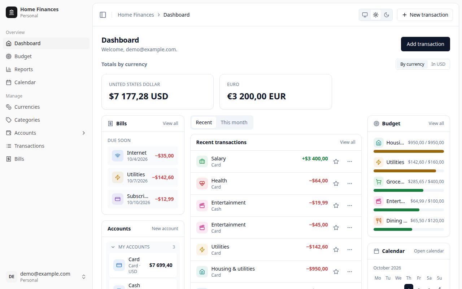Switch to light theme mode
This screenshot has height=289, width=462.
[x=376, y=15]
